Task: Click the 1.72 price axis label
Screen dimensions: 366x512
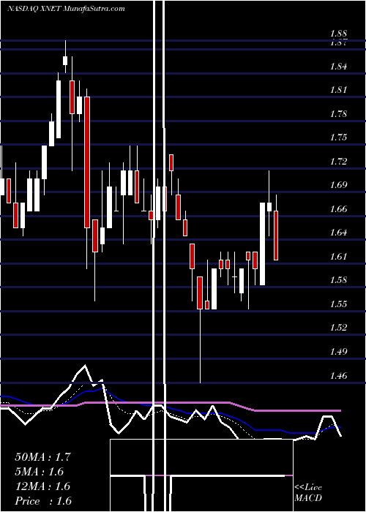Action: click(x=338, y=161)
